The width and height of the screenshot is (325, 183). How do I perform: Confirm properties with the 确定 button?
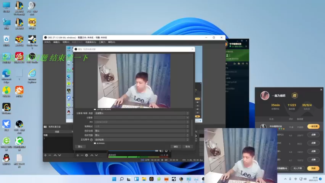pyautogui.click(x=176, y=146)
